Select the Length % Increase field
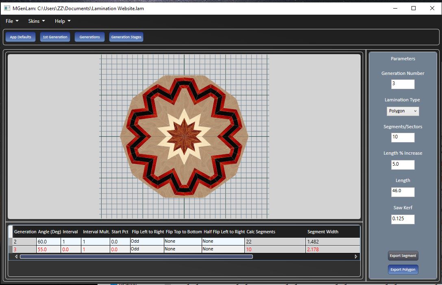This screenshot has height=285, width=442. (403, 165)
